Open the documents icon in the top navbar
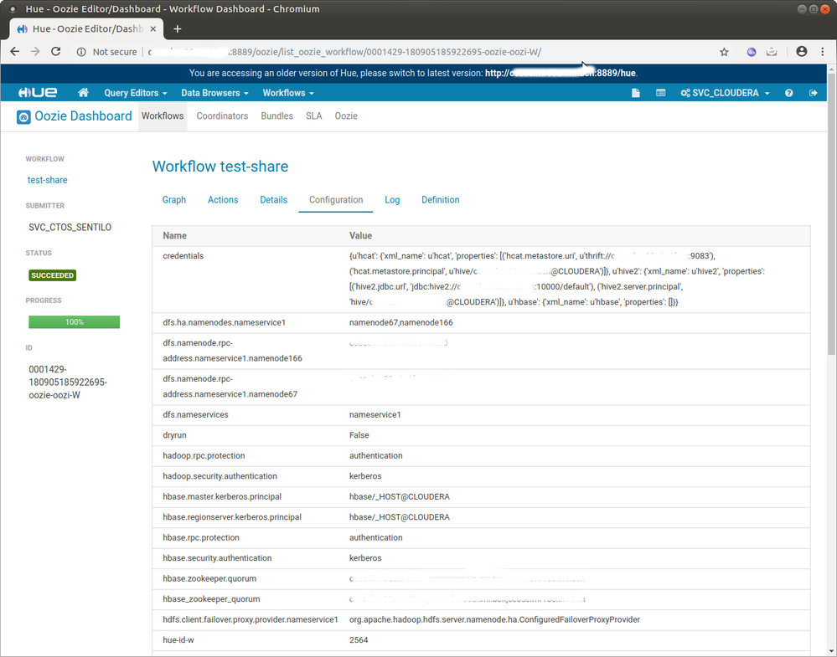Screen dimensions: 837x657 pos(635,93)
